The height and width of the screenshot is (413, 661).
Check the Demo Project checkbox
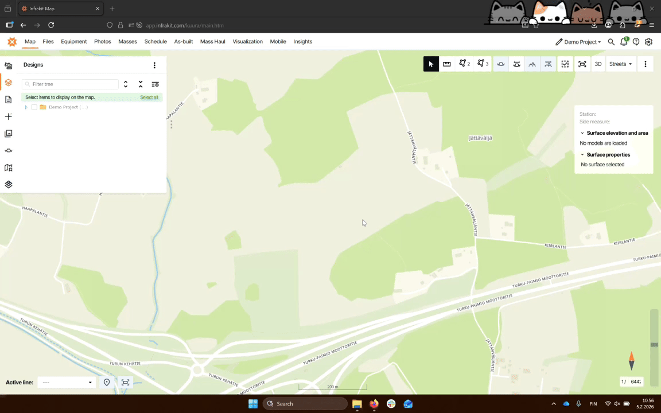(x=34, y=107)
